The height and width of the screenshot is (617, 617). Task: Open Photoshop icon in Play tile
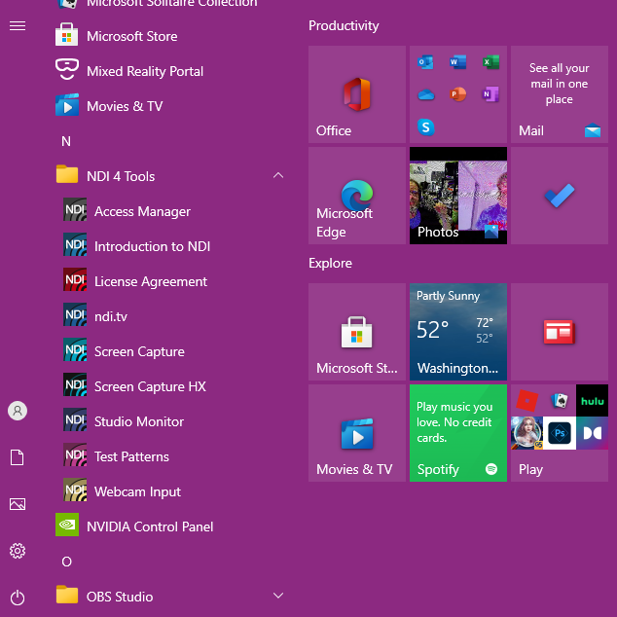(x=560, y=433)
